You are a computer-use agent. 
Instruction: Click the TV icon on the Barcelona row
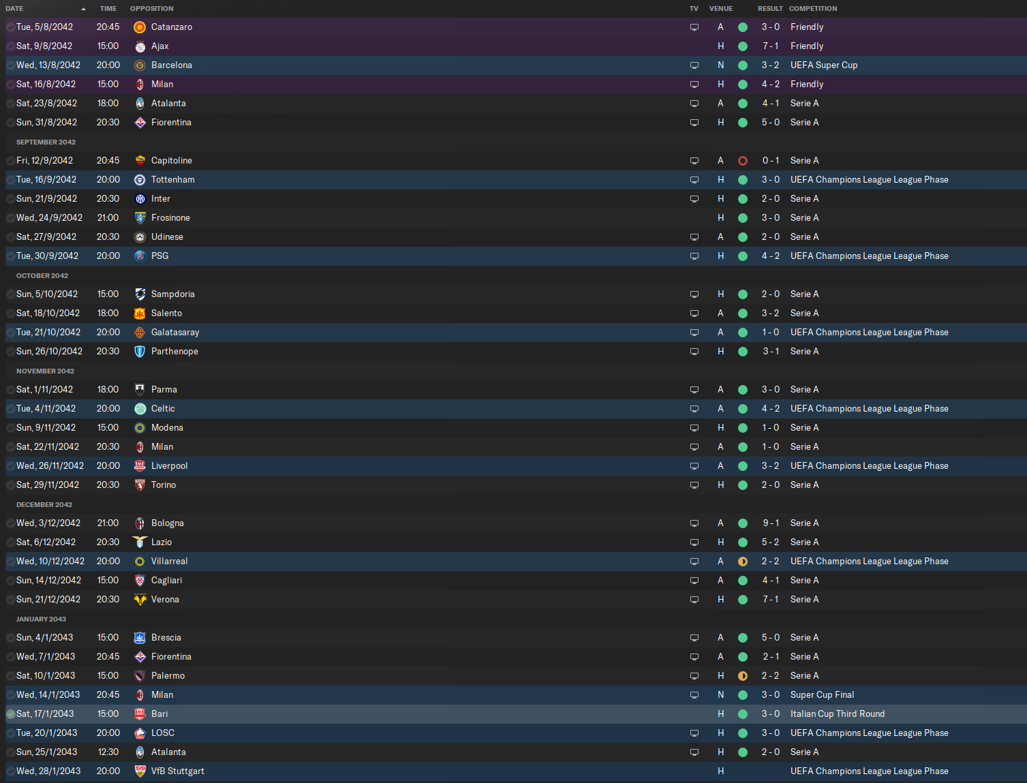[694, 65]
